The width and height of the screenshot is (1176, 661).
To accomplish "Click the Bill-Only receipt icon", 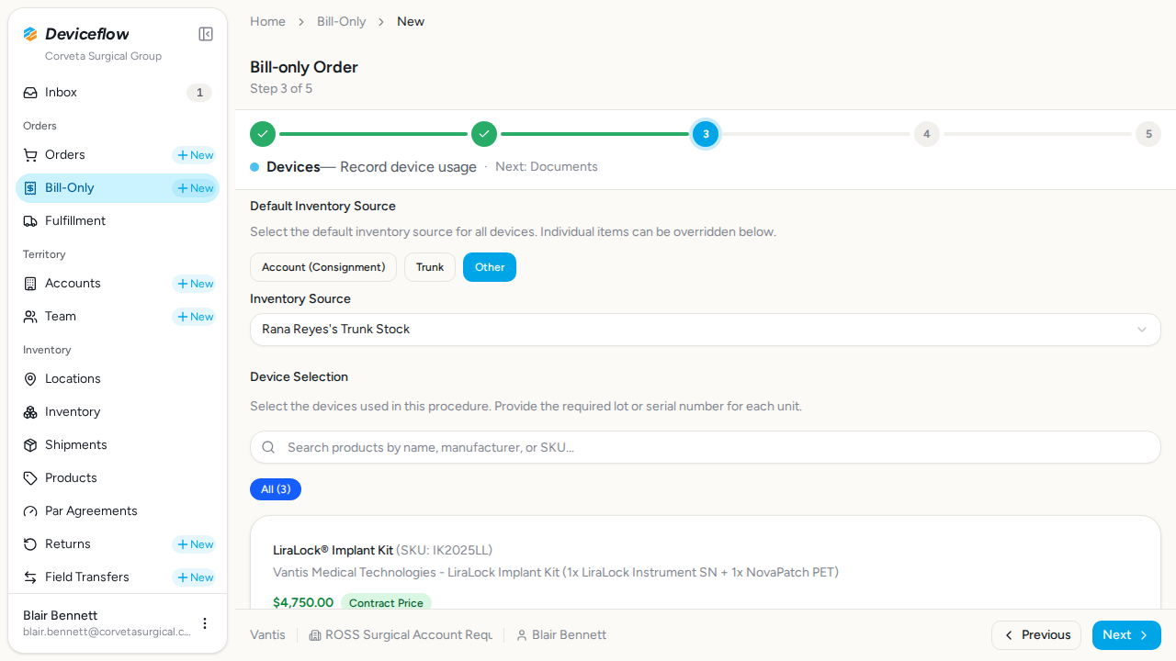I will tap(30, 188).
